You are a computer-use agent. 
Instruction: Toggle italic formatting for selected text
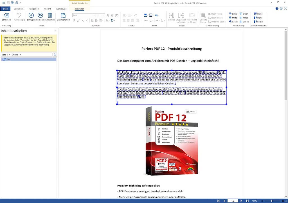[78, 20]
